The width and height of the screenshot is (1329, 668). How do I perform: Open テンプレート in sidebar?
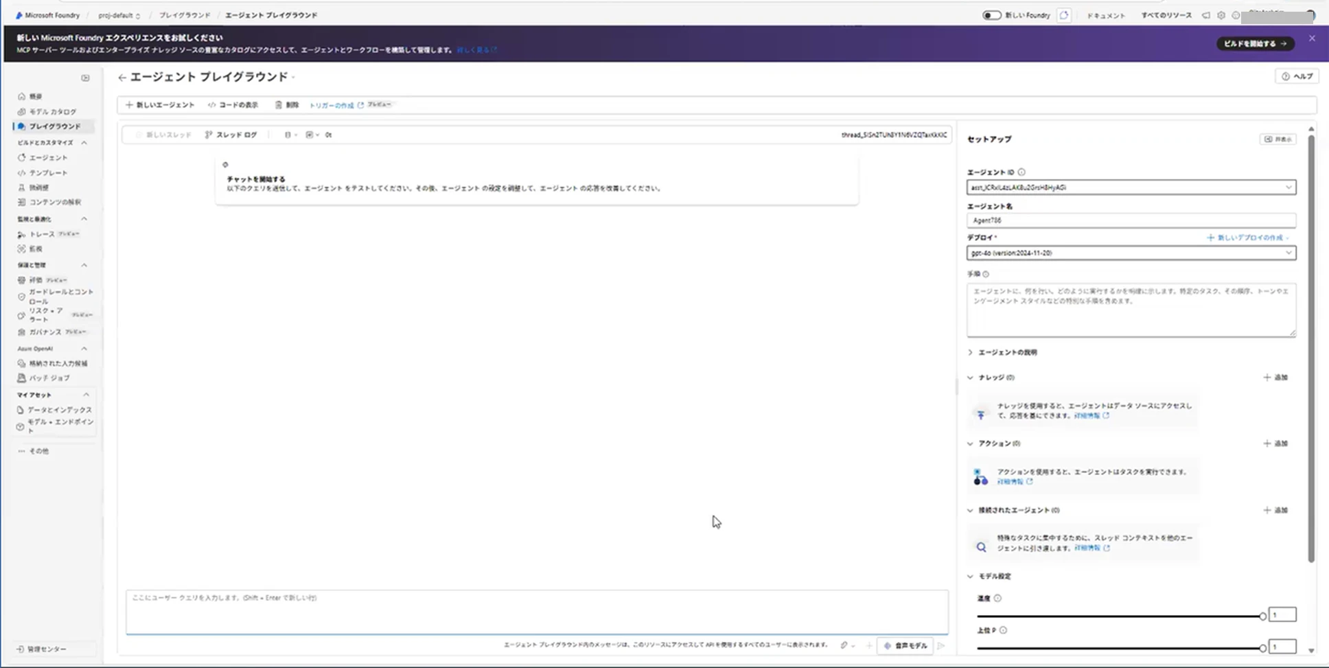pos(48,173)
